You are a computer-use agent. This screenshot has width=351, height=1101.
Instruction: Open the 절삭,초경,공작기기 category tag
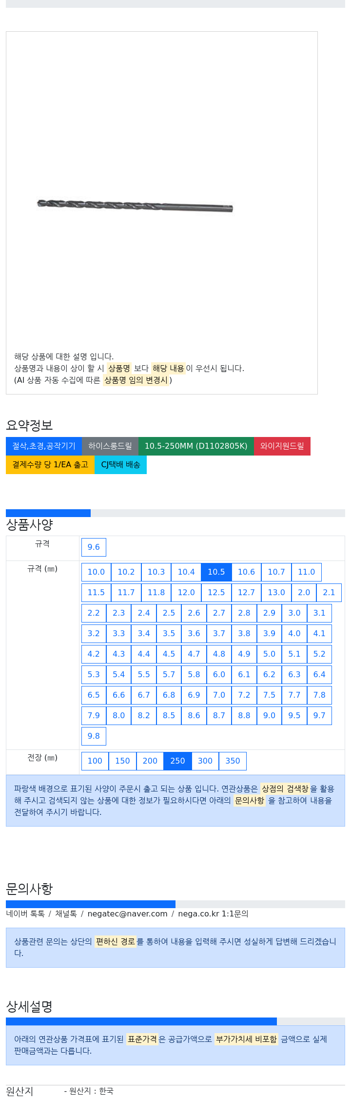click(x=44, y=446)
